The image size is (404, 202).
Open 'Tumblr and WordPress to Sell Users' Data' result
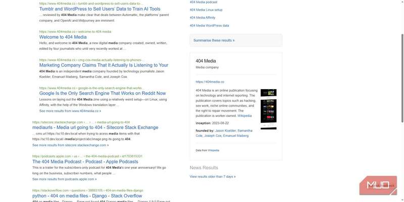pos(99,9)
